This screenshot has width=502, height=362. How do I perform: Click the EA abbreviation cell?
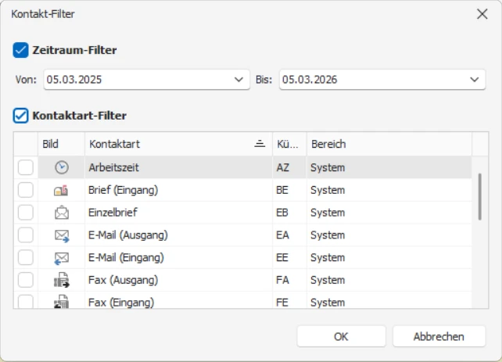pyautogui.click(x=290, y=235)
